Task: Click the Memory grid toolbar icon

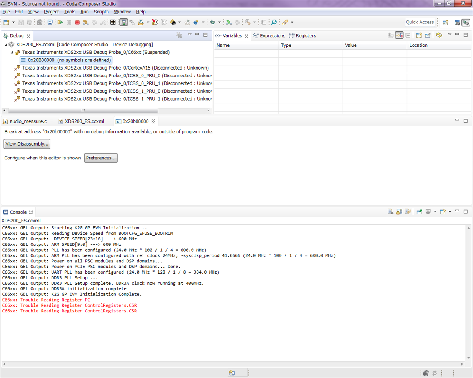Action: (x=113, y=22)
